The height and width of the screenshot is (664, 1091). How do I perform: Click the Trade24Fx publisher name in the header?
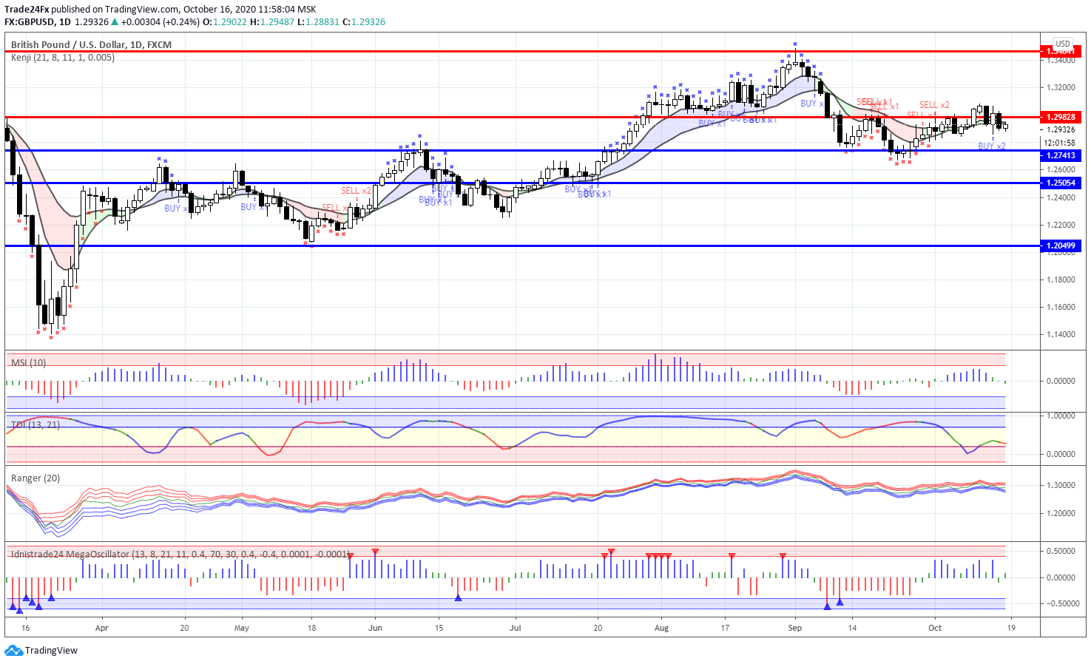point(27,10)
